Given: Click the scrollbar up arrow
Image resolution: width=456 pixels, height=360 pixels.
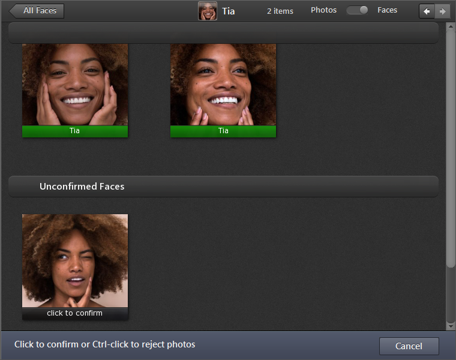Looking at the screenshot, I should click(451, 26).
